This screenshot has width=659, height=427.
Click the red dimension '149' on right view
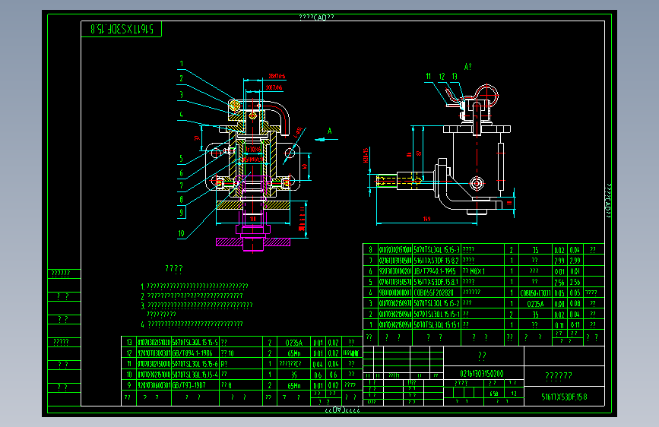pos(426,219)
